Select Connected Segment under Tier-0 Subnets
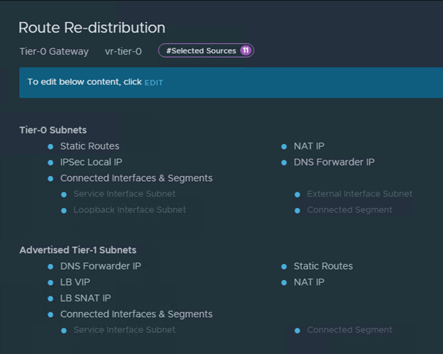Viewport: 443px width, 354px height. click(x=349, y=210)
